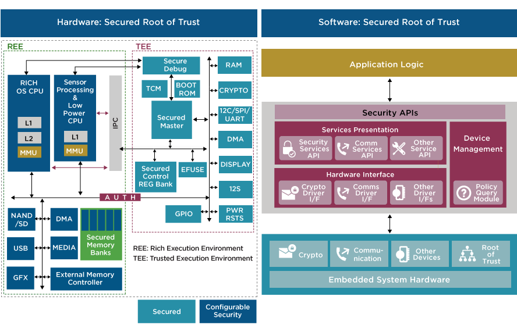Click the hierarchy icon in Root of Trust
Viewport: 517px width, 332px height.
tap(468, 255)
